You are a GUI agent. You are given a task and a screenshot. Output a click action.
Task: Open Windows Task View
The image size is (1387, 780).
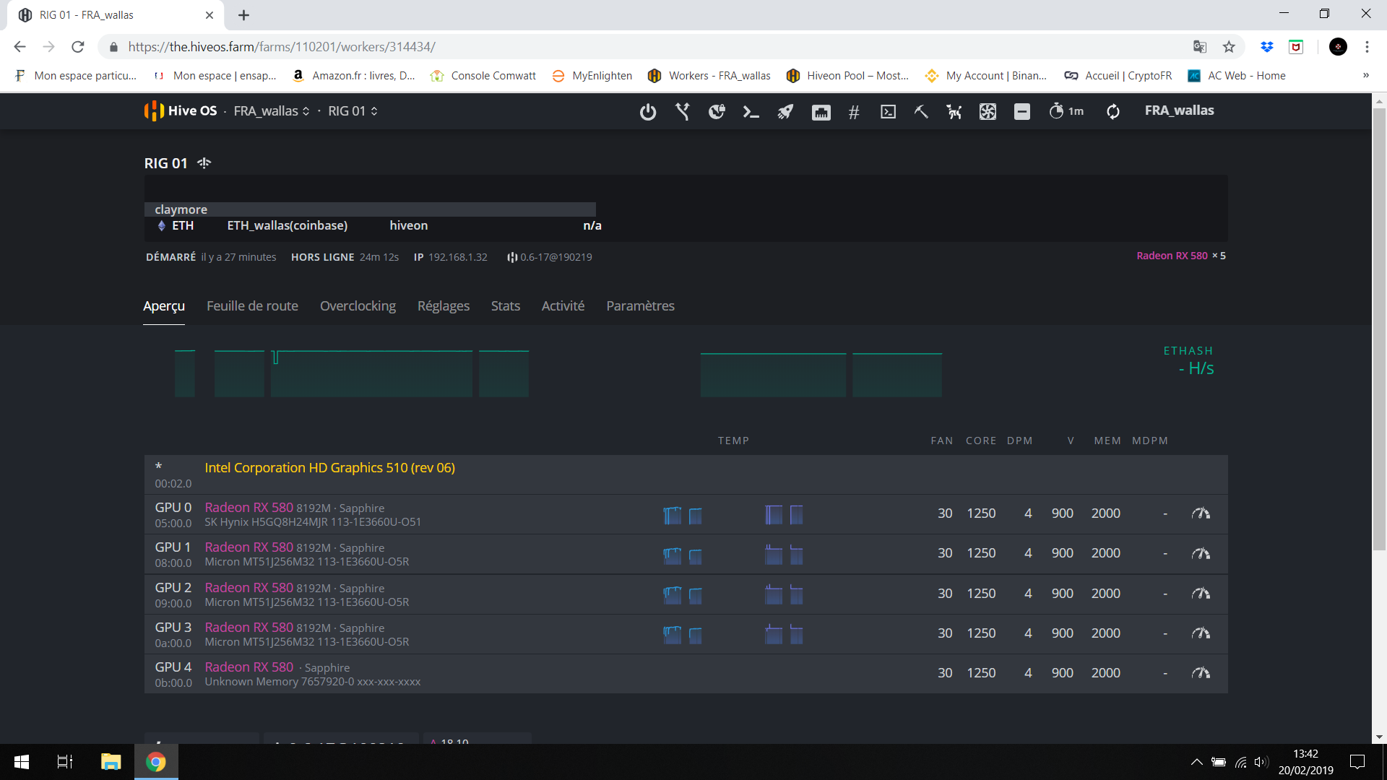click(x=65, y=762)
